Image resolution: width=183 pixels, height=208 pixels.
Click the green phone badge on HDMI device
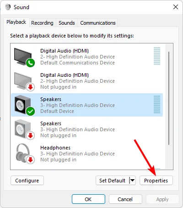click(x=31, y=63)
